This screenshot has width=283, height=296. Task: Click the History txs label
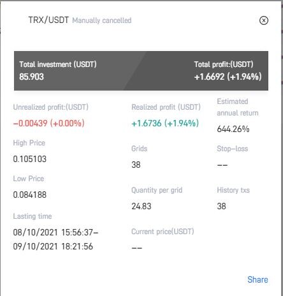pyautogui.click(x=233, y=190)
